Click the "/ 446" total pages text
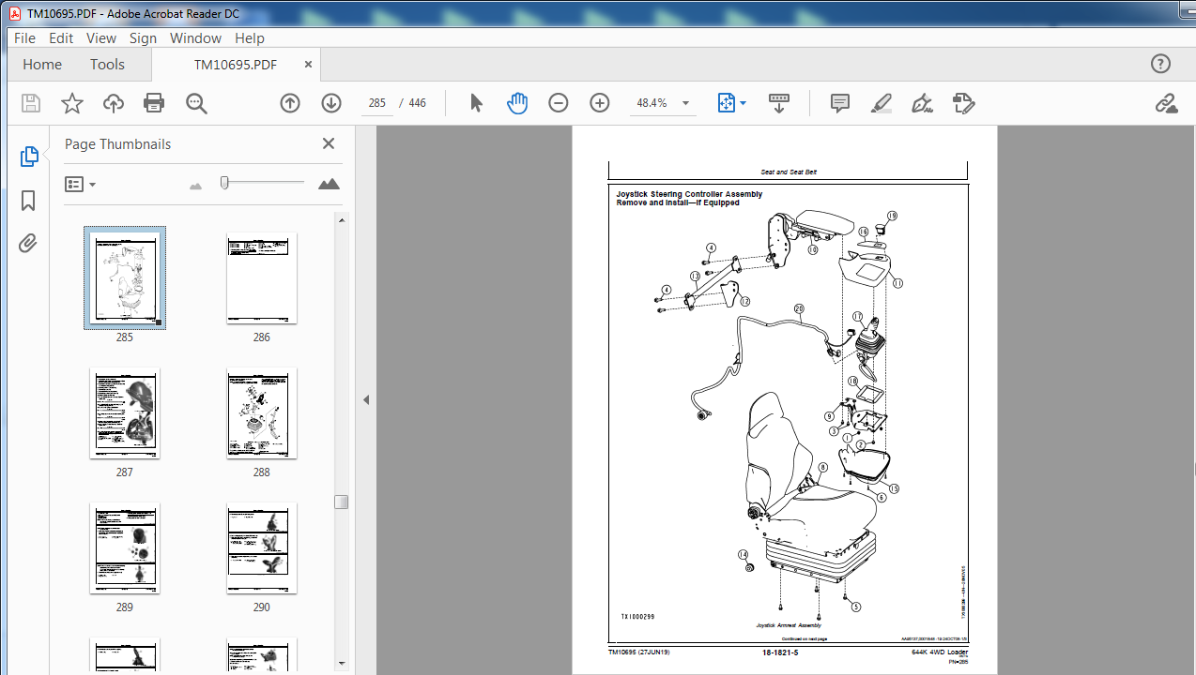The image size is (1196, 675). click(x=412, y=103)
